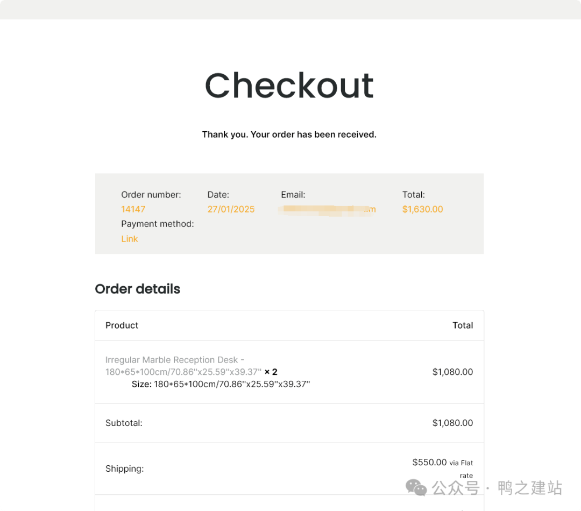Open the Irregular Marble Reception Desk product
The height and width of the screenshot is (511, 581).
pos(174,360)
